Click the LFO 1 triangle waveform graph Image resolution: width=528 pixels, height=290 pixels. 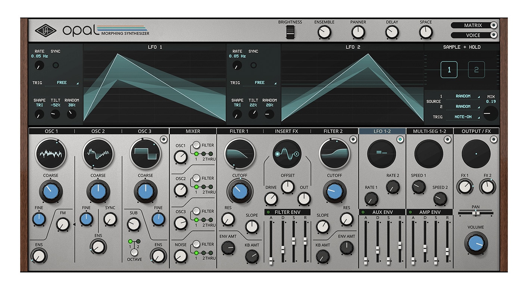tap(155, 88)
